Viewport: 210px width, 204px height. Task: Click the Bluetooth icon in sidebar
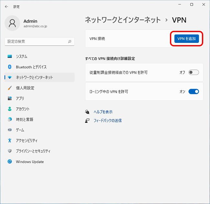tap(10, 67)
